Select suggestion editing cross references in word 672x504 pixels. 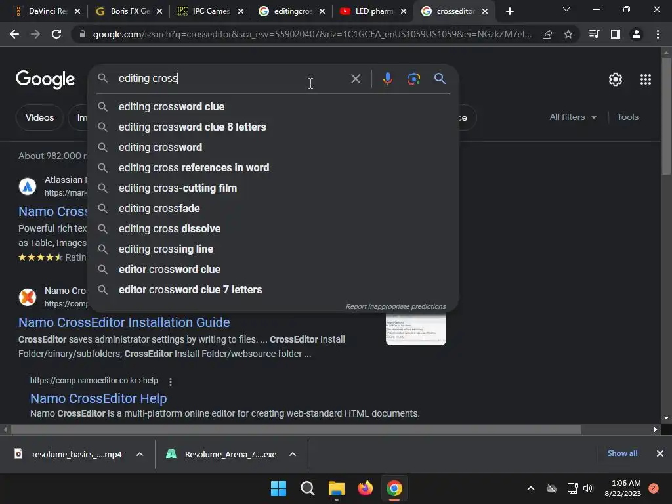[x=274, y=167]
